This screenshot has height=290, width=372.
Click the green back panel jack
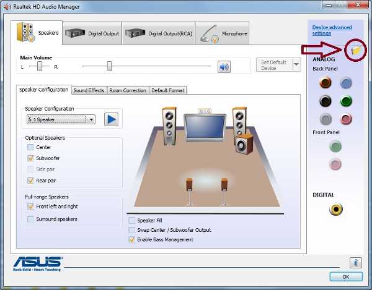point(346,101)
